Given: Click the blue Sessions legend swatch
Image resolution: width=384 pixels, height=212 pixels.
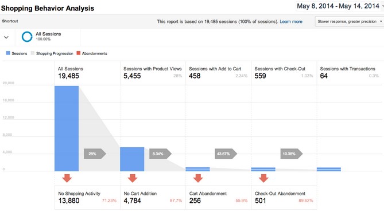Looking at the screenshot, I should tap(8, 53).
